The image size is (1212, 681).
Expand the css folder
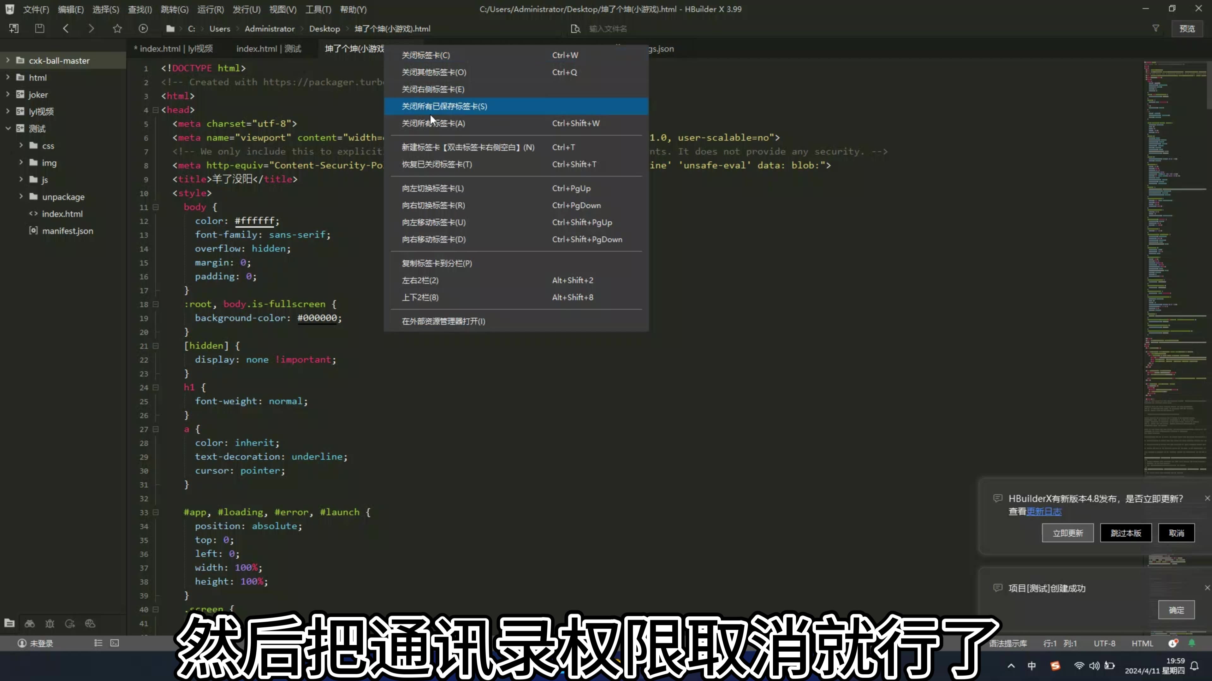coord(21,145)
